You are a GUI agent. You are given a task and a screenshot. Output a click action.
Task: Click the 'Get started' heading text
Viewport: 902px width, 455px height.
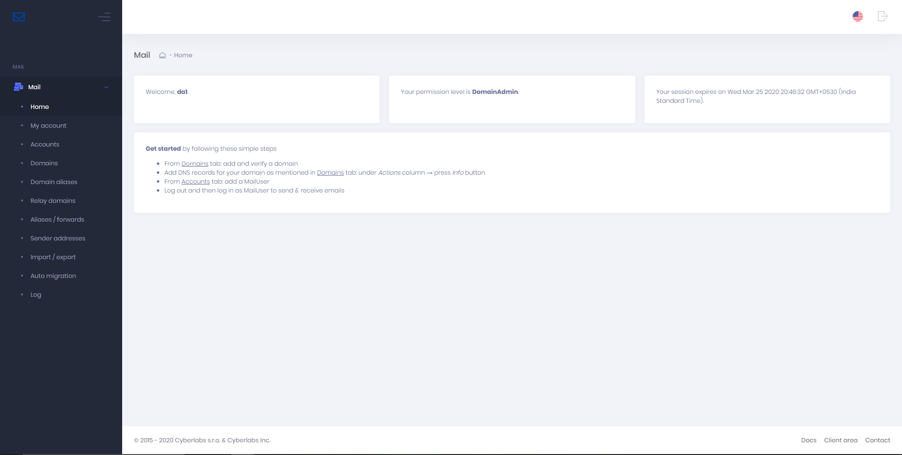click(x=163, y=148)
